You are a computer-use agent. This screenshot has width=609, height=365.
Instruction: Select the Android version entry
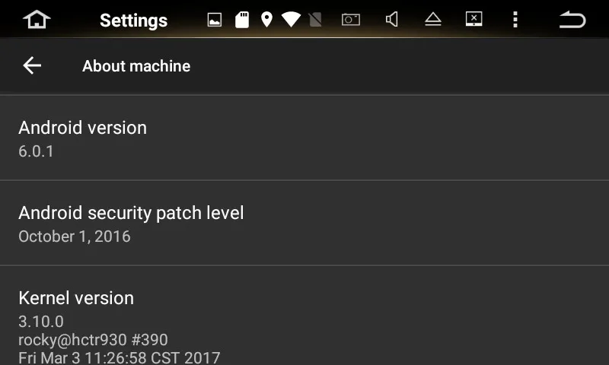pyautogui.click(x=304, y=138)
